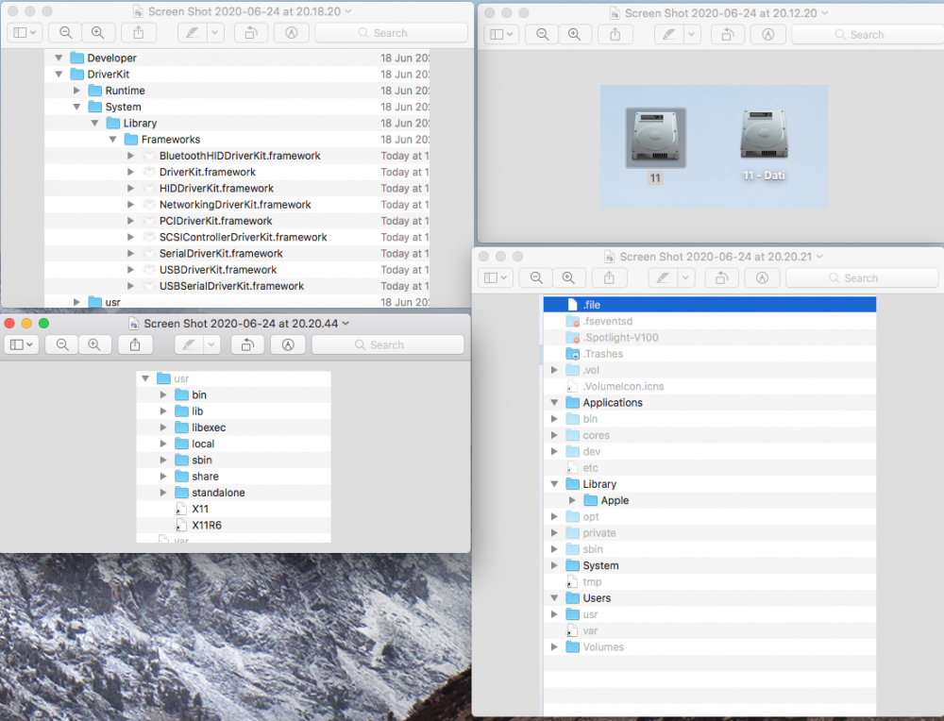
Task: Collapse the Users folder disclosure triangle
Action: 554,598
